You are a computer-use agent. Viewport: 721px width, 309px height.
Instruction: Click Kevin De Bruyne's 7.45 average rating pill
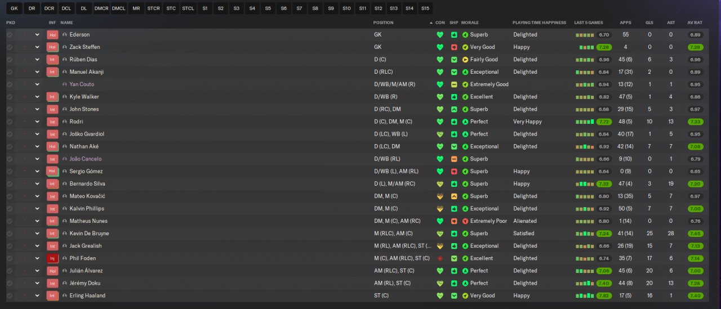(x=695, y=234)
